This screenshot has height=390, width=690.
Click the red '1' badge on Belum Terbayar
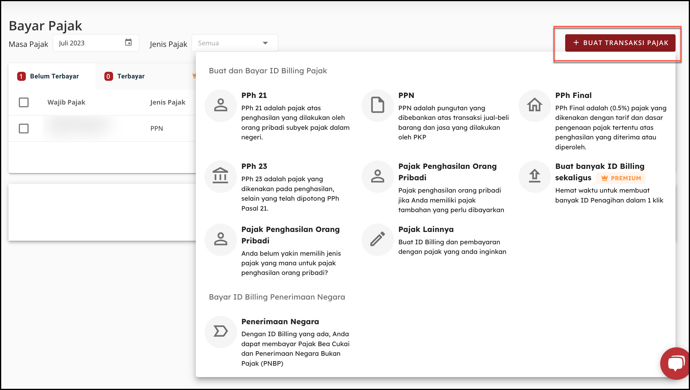(x=21, y=76)
